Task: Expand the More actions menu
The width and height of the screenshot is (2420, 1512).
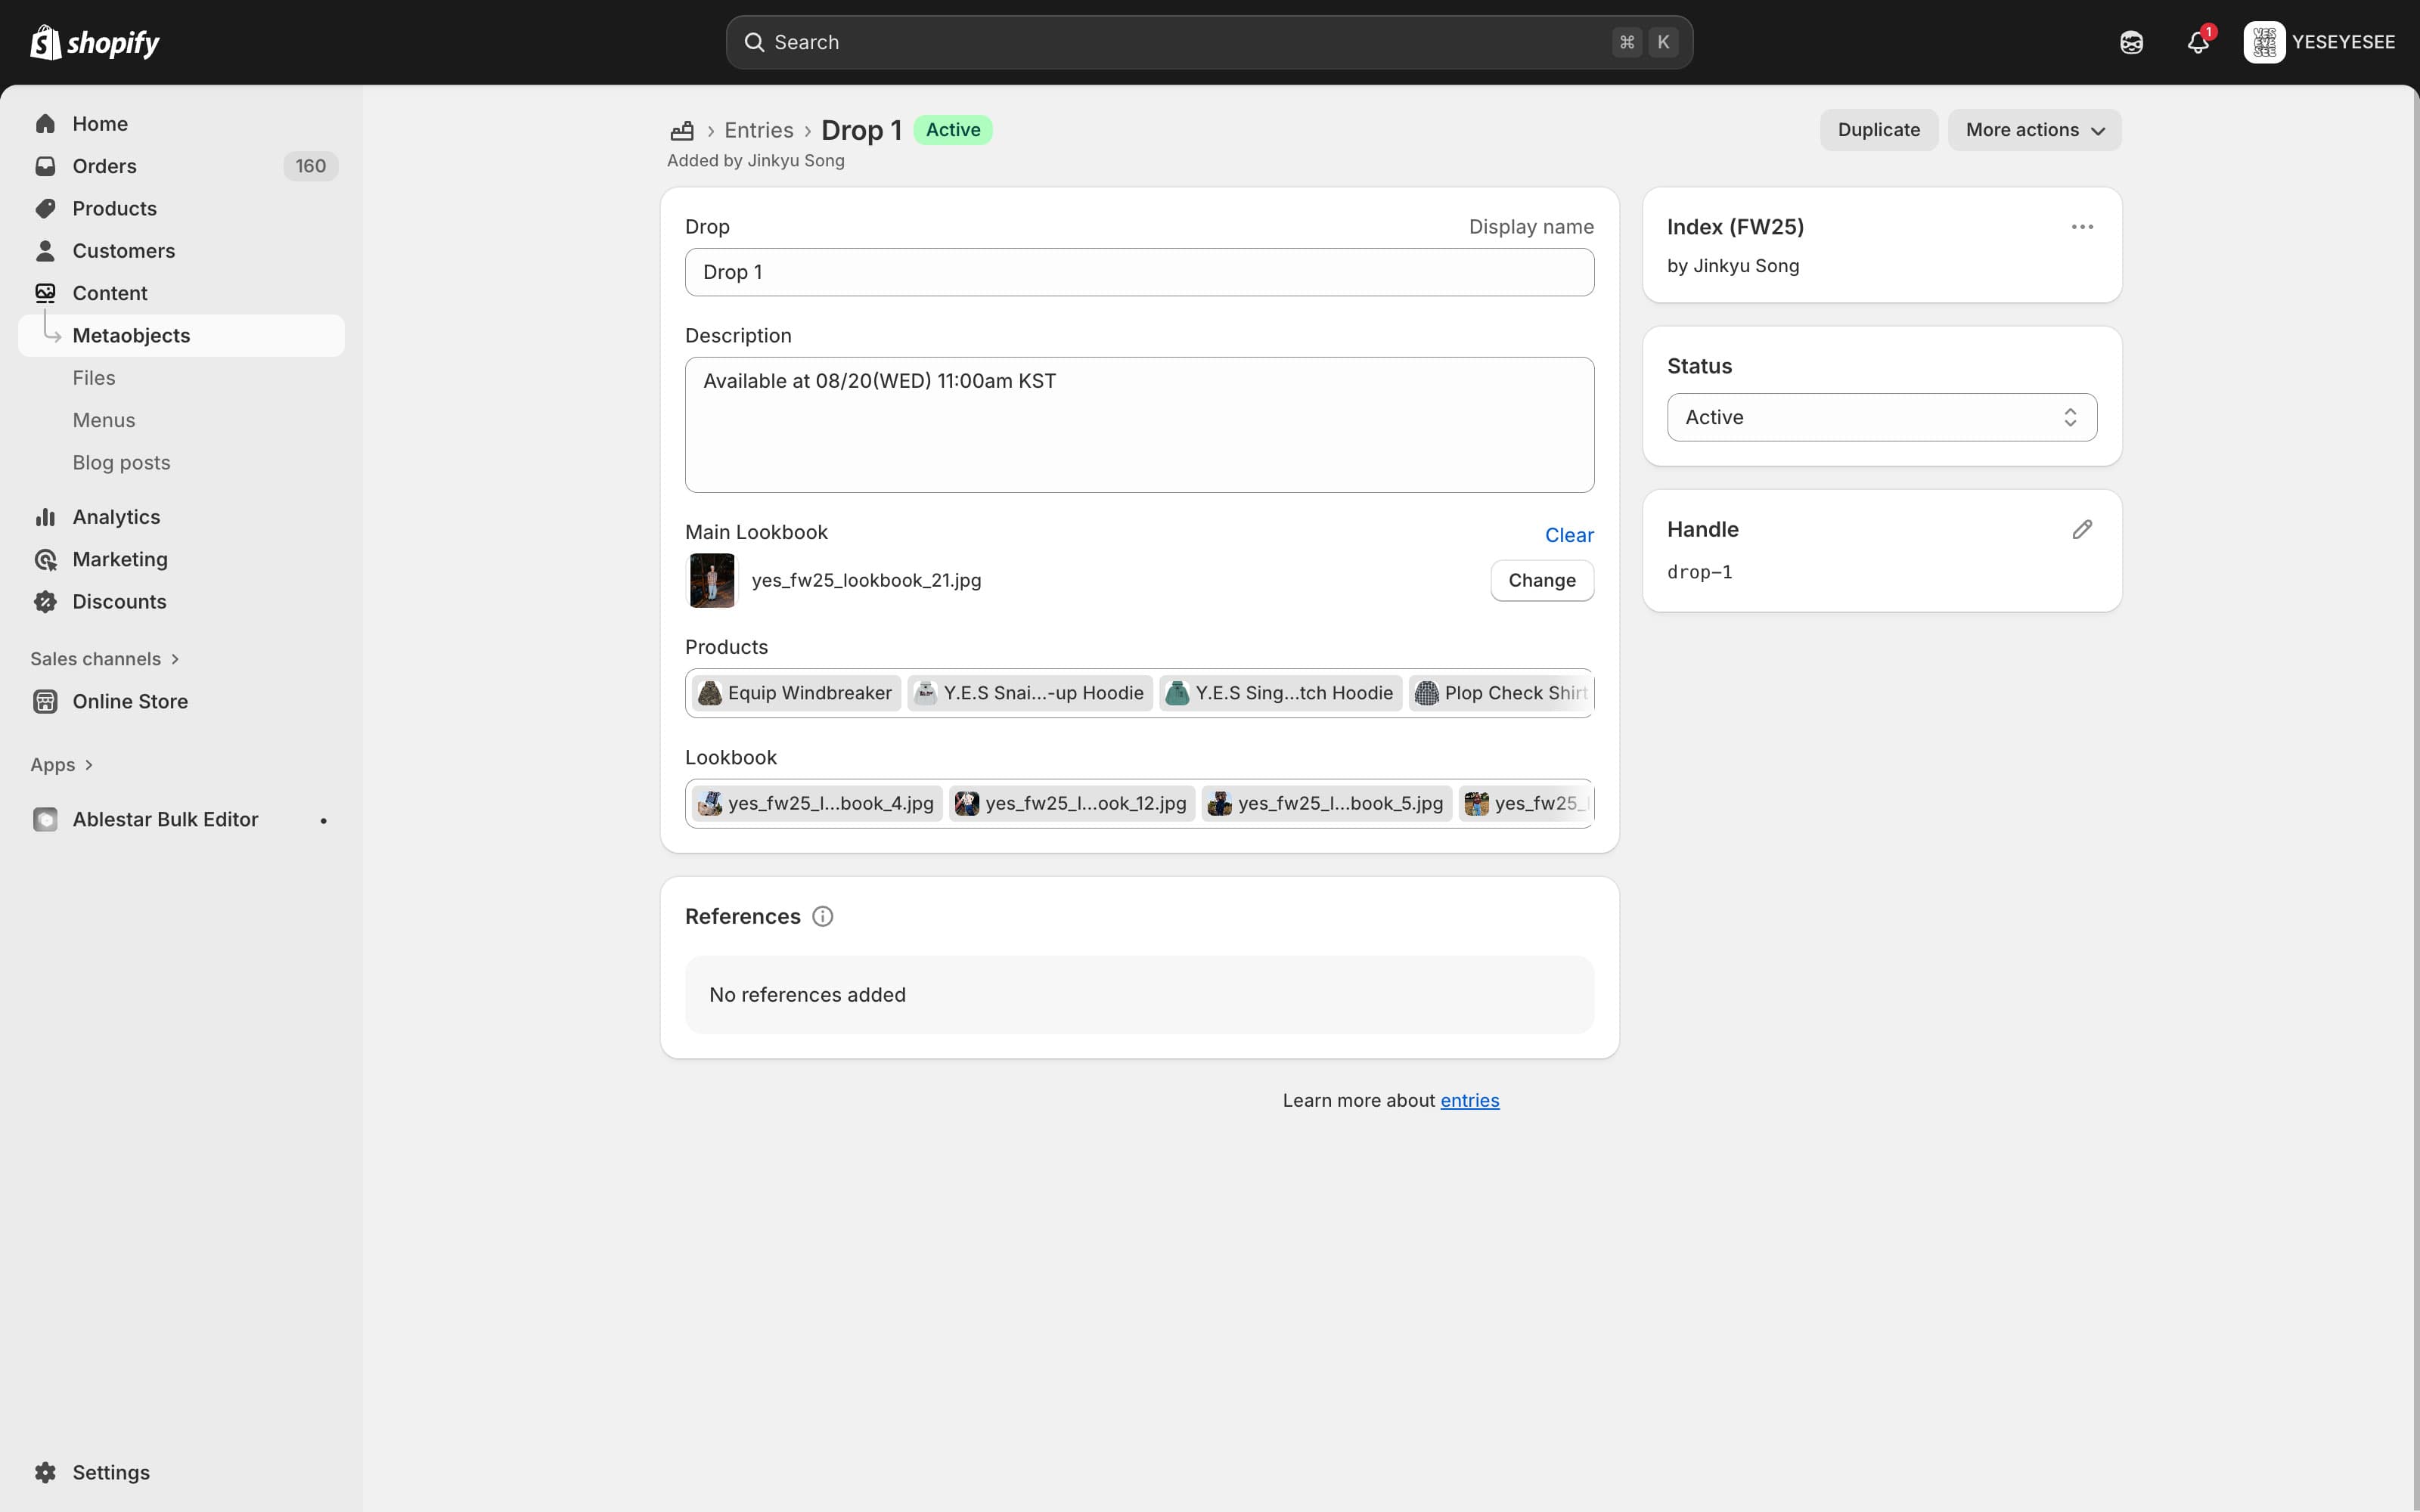Action: [x=2034, y=130]
